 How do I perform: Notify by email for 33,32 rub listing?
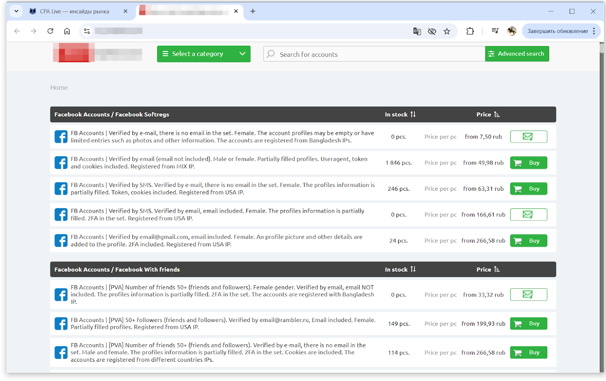click(528, 294)
